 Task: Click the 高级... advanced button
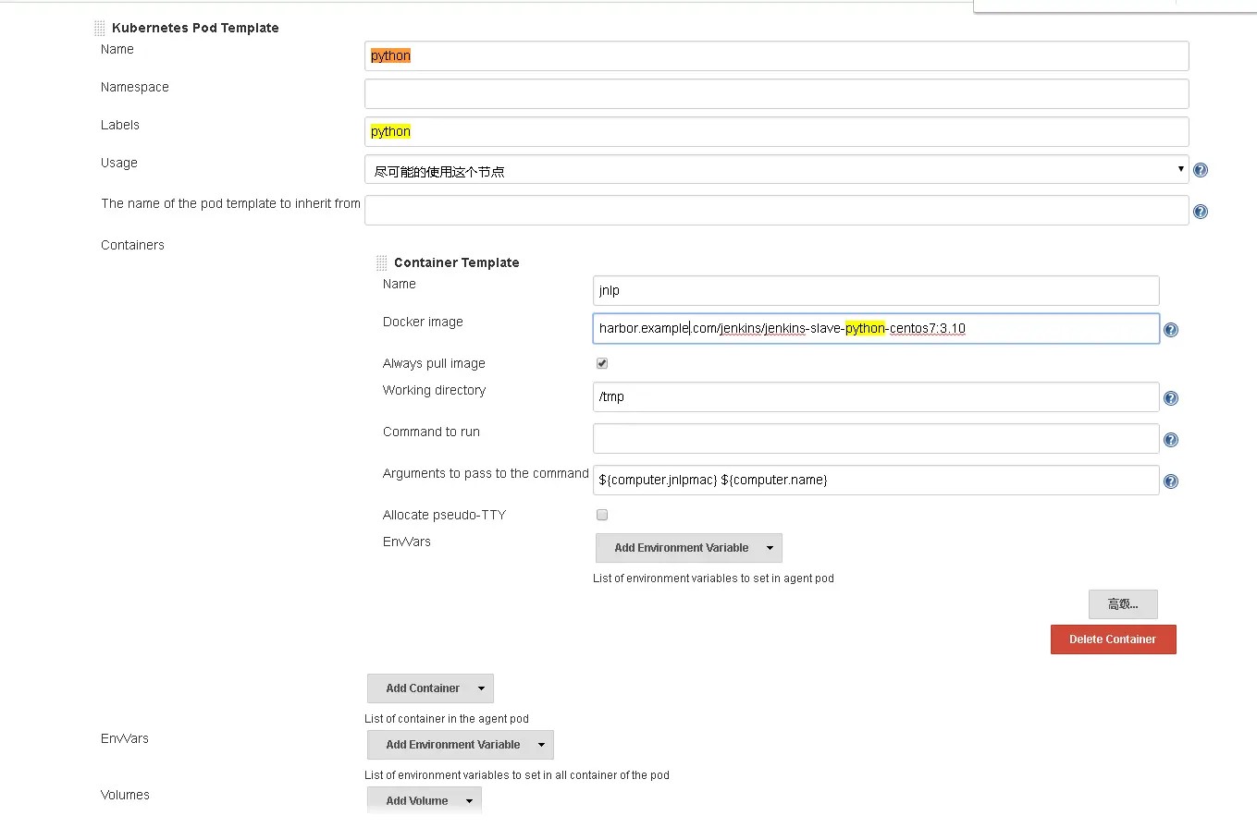[x=1123, y=604]
